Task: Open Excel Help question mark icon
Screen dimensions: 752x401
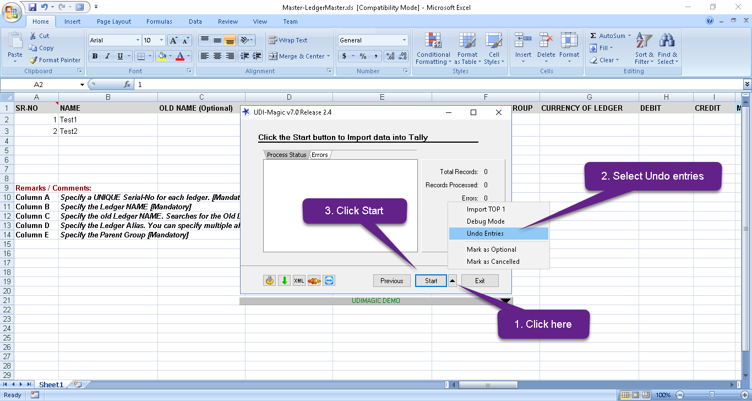Action: (x=710, y=21)
